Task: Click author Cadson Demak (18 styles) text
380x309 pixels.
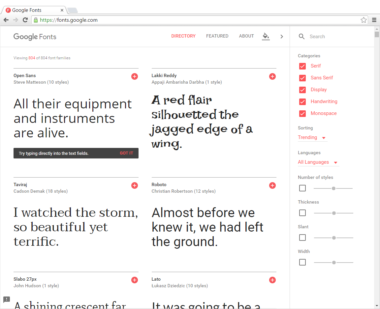Action: pyautogui.click(x=41, y=191)
